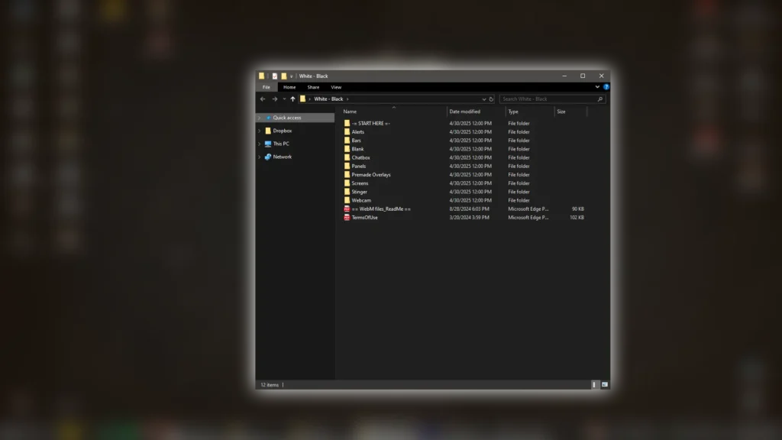This screenshot has width=782, height=440.
Task: Select Quick access in the sidebar
Action: (289, 118)
